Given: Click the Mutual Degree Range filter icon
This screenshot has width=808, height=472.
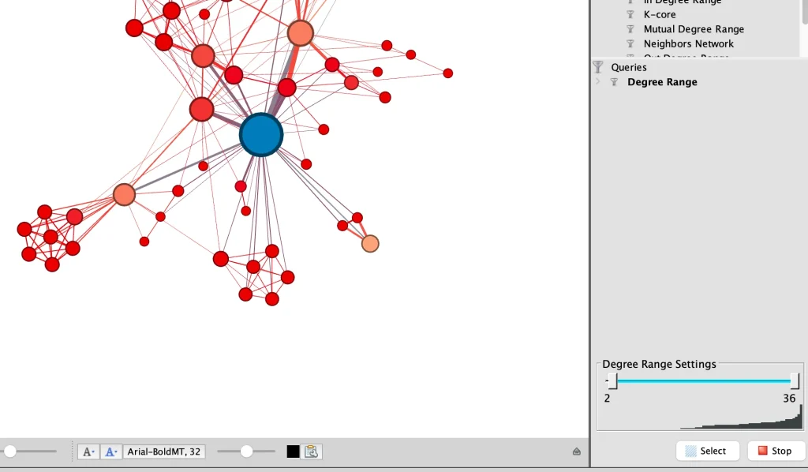Looking at the screenshot, I should click(630, 28).
